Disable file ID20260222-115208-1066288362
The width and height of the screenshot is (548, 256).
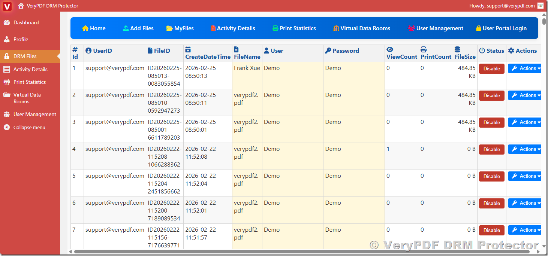pyautogui.click(x=491, y=149)
